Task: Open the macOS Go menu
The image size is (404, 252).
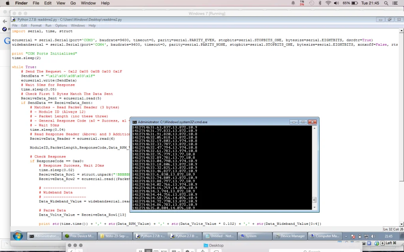Action: coord(73,3)
